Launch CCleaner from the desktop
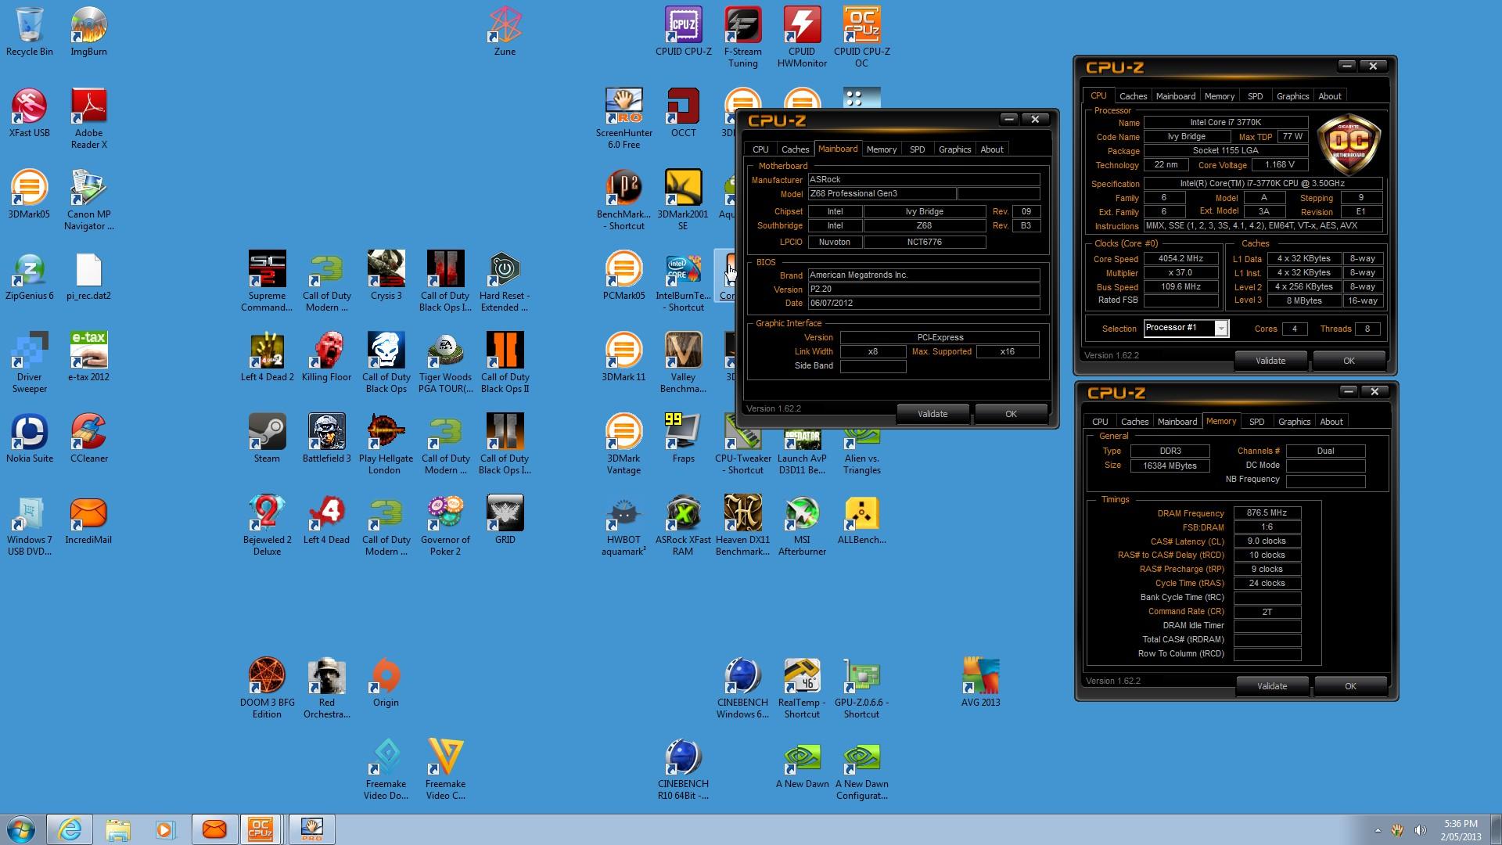The width and height of the screenshot is (1502, 845). click(x=89, y=438)
